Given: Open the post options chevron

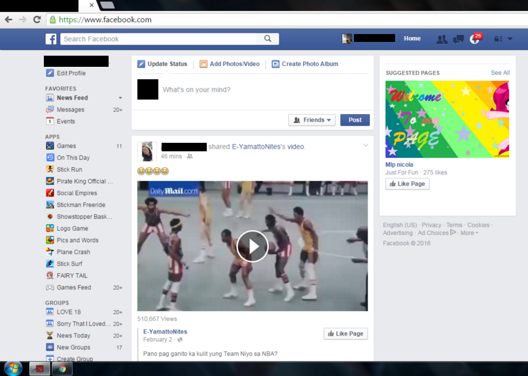Looking at the screenshot, I should click(x=366, y=145).
